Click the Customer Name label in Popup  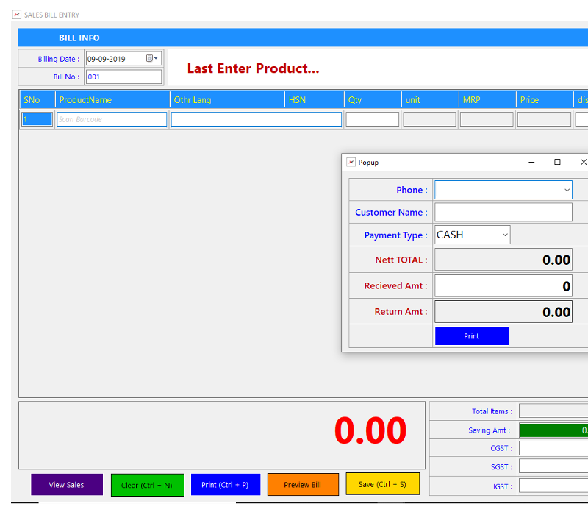click(x=391, y=212)
